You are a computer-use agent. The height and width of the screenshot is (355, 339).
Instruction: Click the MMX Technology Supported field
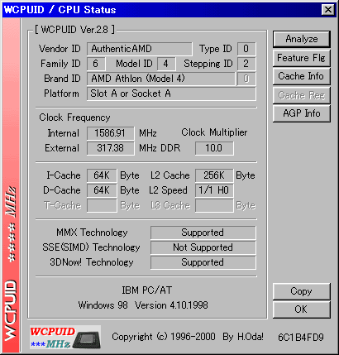[203, 233]
